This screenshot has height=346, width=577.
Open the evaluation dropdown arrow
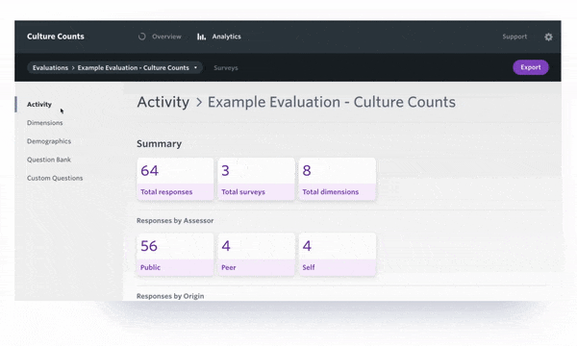[x=195, y=67]
